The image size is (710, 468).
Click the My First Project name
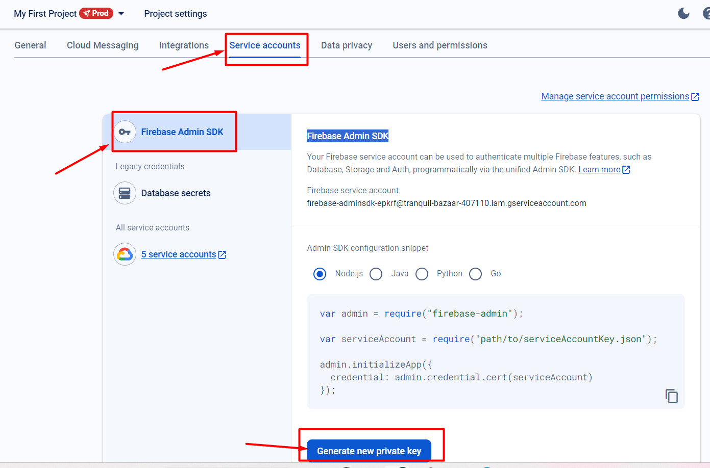point(45,14)
